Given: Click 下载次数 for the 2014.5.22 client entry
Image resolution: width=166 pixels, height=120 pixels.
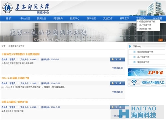Looking at the screenshot, I should [118, 92].
